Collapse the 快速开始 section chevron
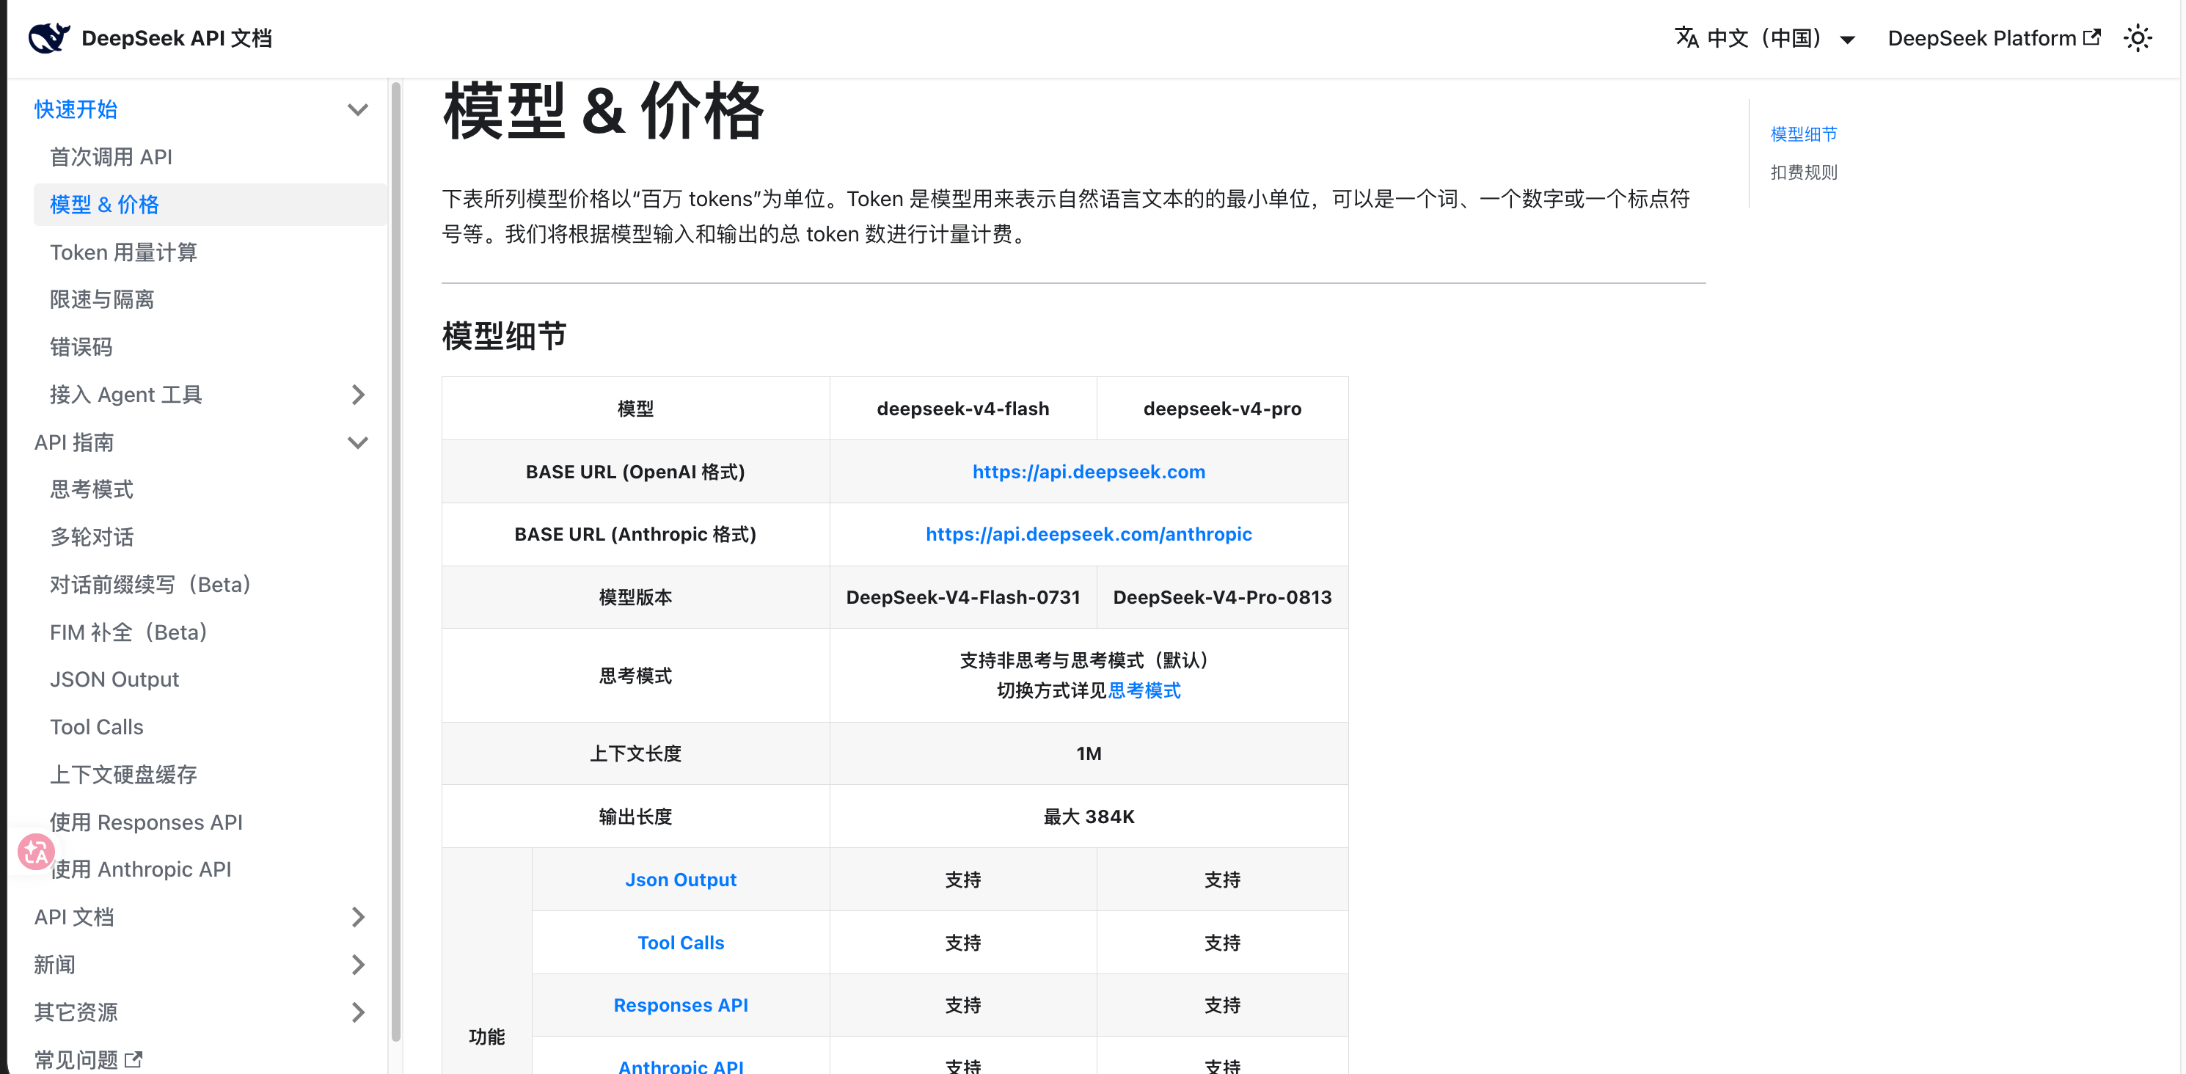This screenshot has width=2186, height=1074. [x=358, y=109]
